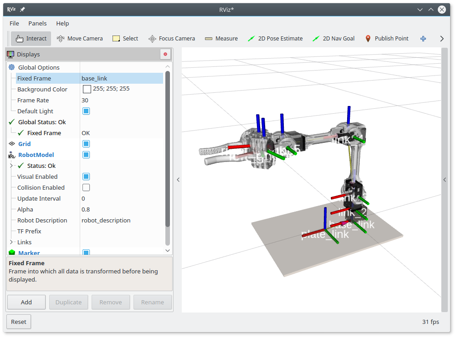Collapse left panel using the left arrow handle
The width and height of the screenshot is (456, 338).
point(178,180)
